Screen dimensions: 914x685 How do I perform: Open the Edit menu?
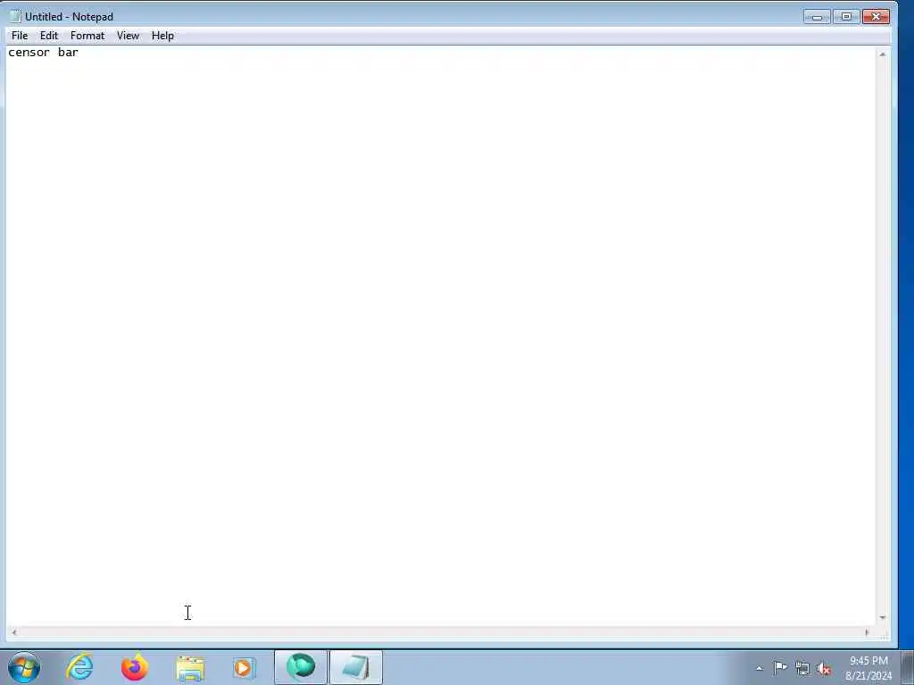(x=48, y=36)
